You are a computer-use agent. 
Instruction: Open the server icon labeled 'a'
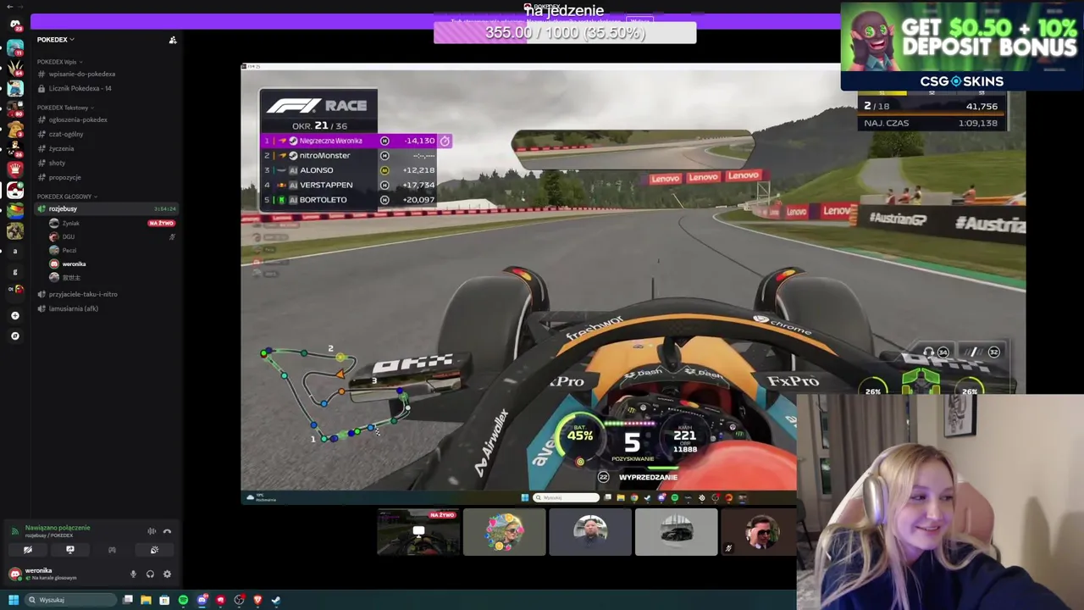point(15,251)
